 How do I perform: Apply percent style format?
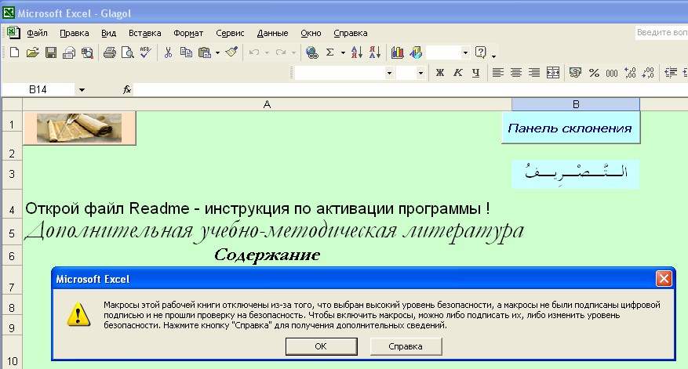pos(594,73)
